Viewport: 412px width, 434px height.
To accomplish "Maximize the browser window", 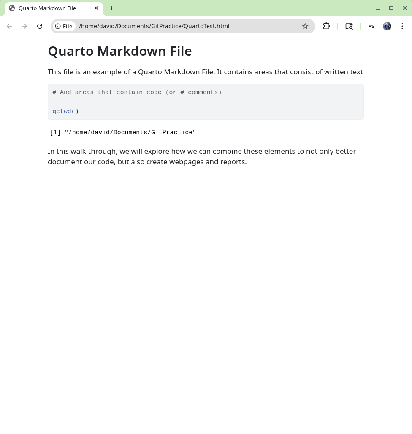I will 391,8.
